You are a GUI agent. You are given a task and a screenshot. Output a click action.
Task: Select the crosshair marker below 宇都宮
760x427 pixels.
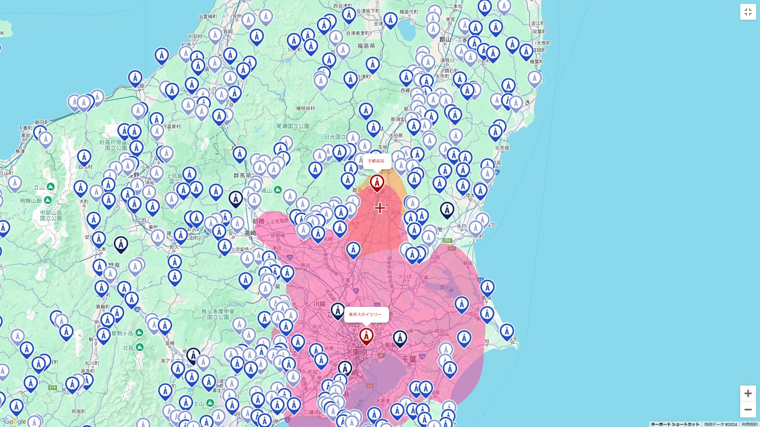[380, 207]
